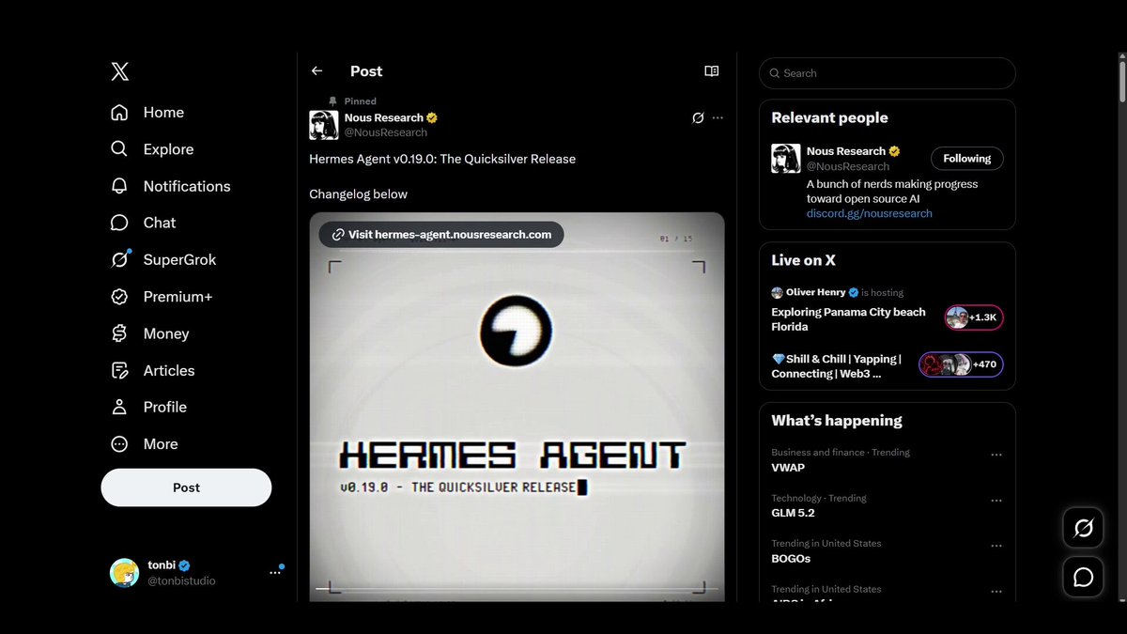Viewport: 1127px width, 634px height.
Task: Visit hermes-agent.nousresearch.com link
Action: 441,235
